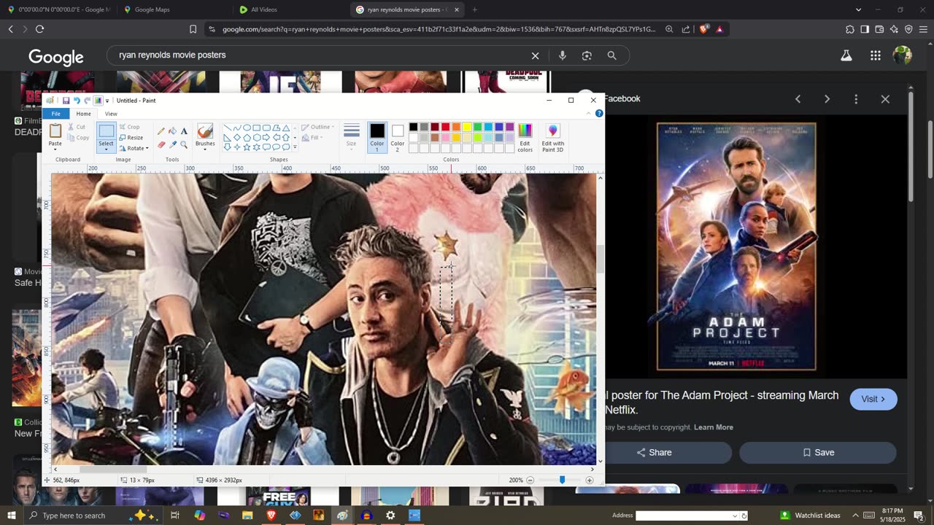Open File Explorer from taskbar

pos(247,516)
